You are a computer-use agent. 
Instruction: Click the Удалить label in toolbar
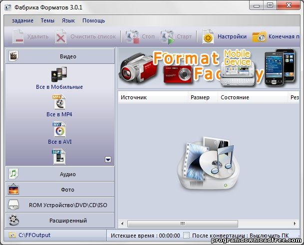38,36
